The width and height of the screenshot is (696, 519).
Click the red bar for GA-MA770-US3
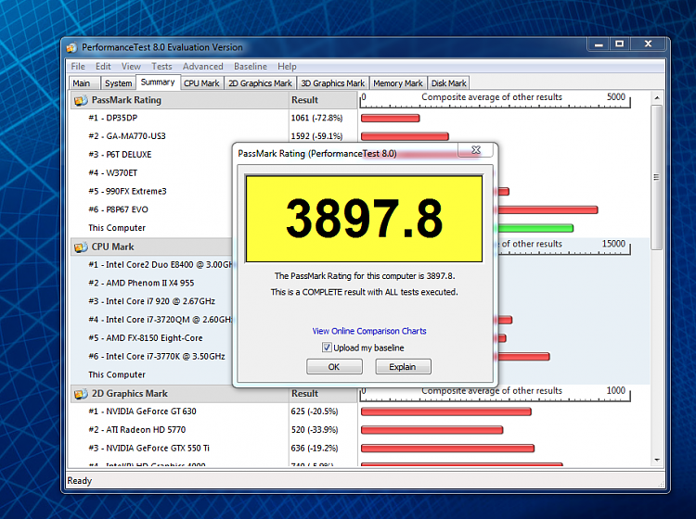(x=405, y=136)
